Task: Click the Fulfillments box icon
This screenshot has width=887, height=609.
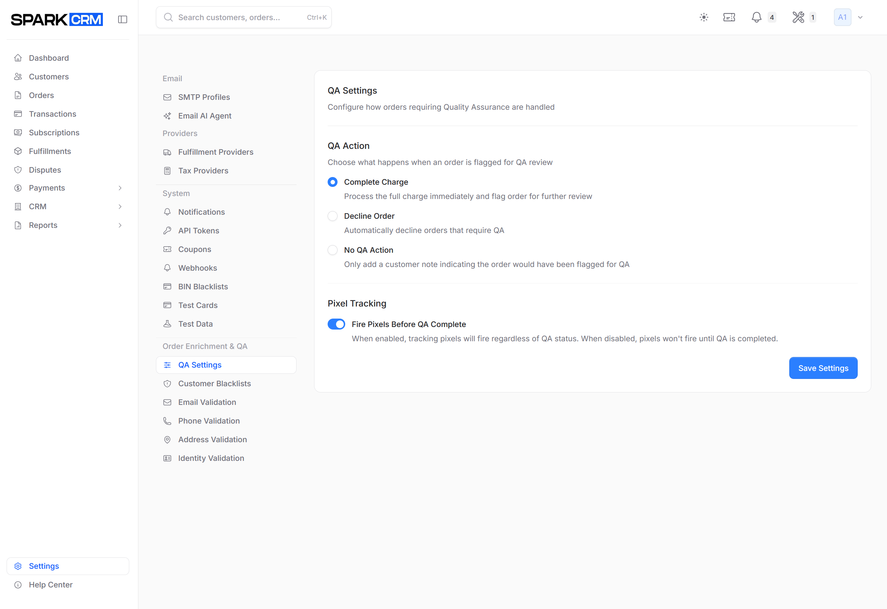Action: pos(18,151)
